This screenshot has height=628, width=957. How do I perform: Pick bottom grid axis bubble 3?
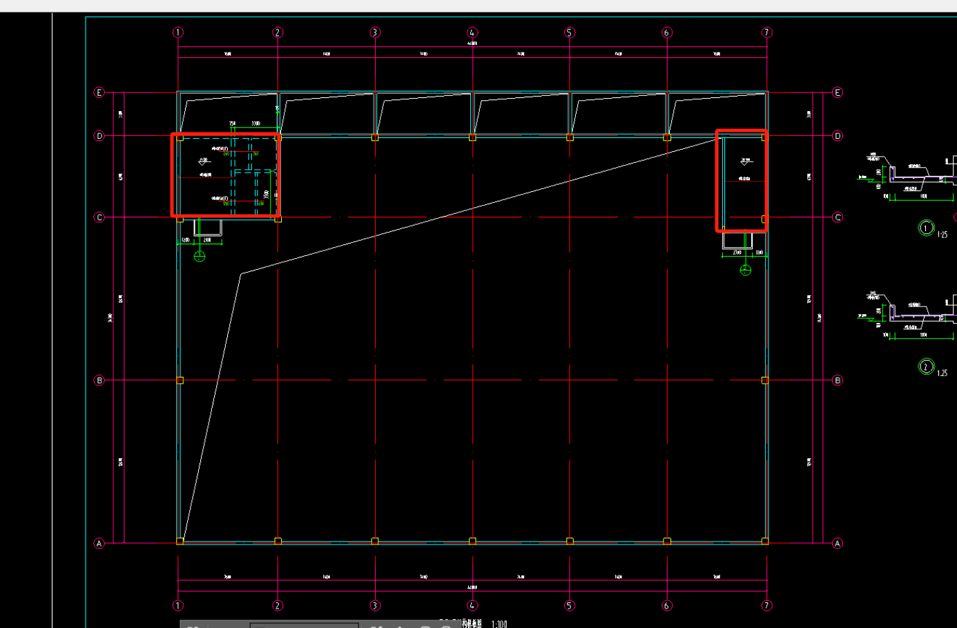[375, 605]
